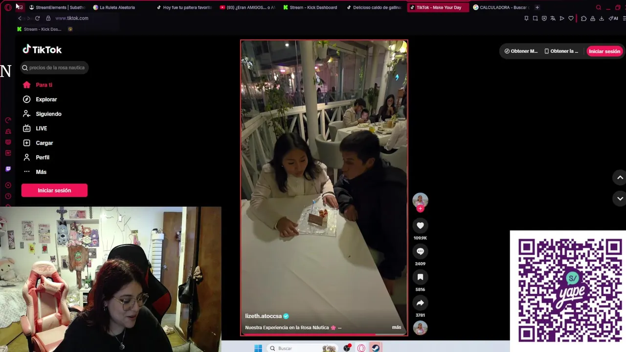Click the TikTok logo
Screen dimensions: 626x352
tap(42, 49)
